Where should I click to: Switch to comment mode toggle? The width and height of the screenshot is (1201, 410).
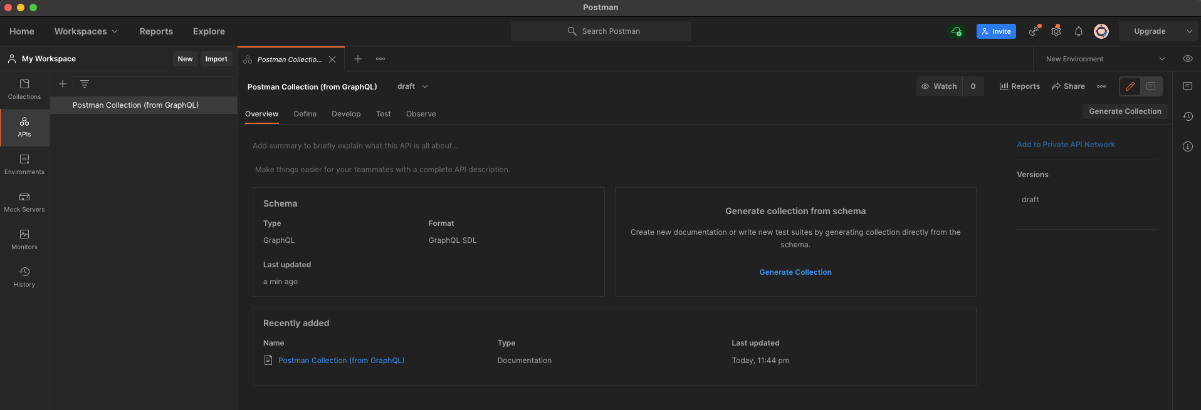tap(1151, 86)
